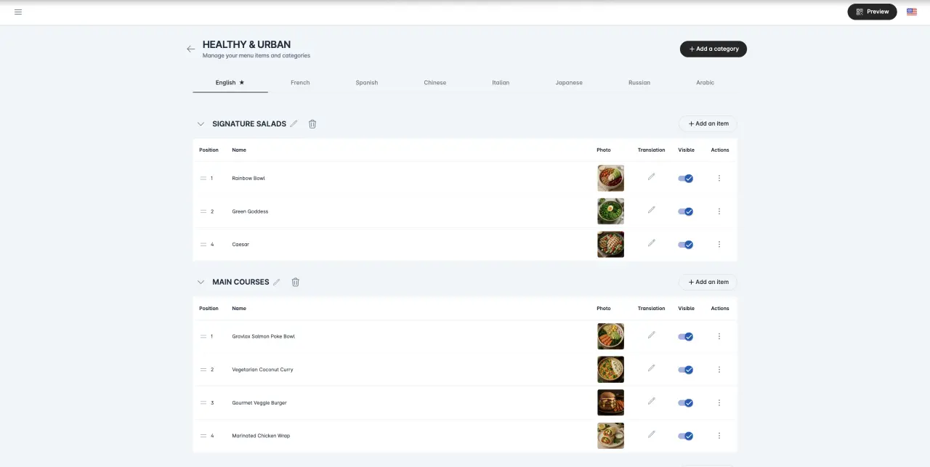This screenshot has height=467, width=930.
Task: Open the Green Goddess photo thumbnail
Action: click(x=610, y=211)
